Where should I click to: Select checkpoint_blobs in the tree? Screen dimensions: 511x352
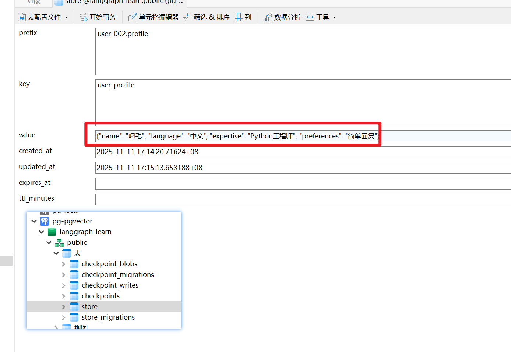[x=109, y=264]
